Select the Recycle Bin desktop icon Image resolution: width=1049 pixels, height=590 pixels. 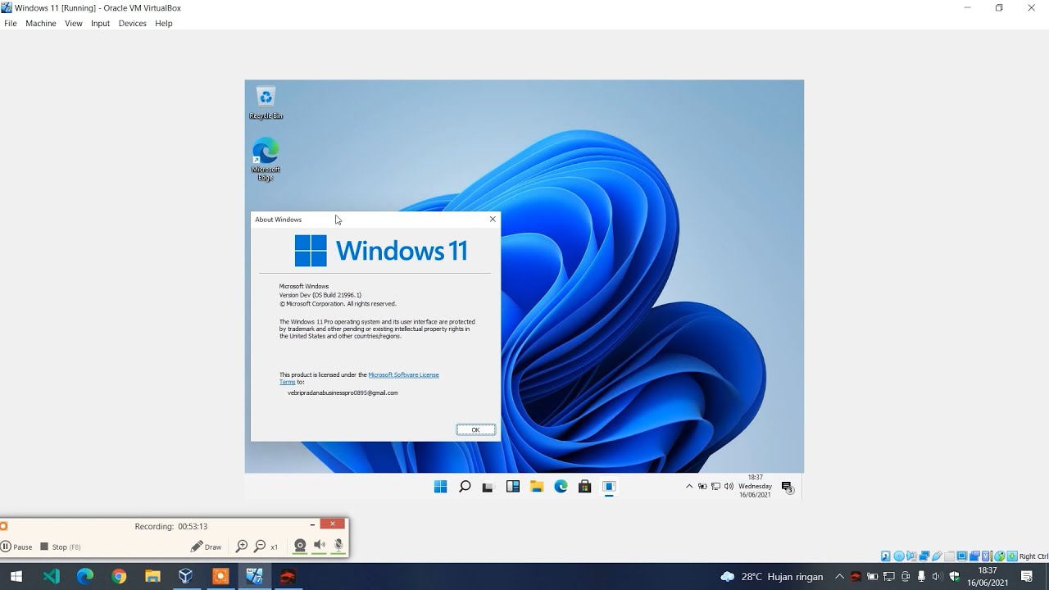(x=266, y=103)
